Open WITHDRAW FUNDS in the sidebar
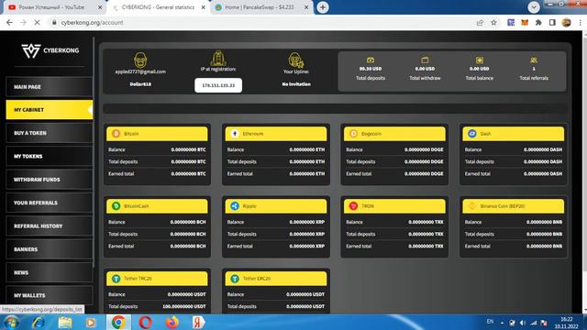Viewport: 587px width, 330px height. tap(49, 180)
